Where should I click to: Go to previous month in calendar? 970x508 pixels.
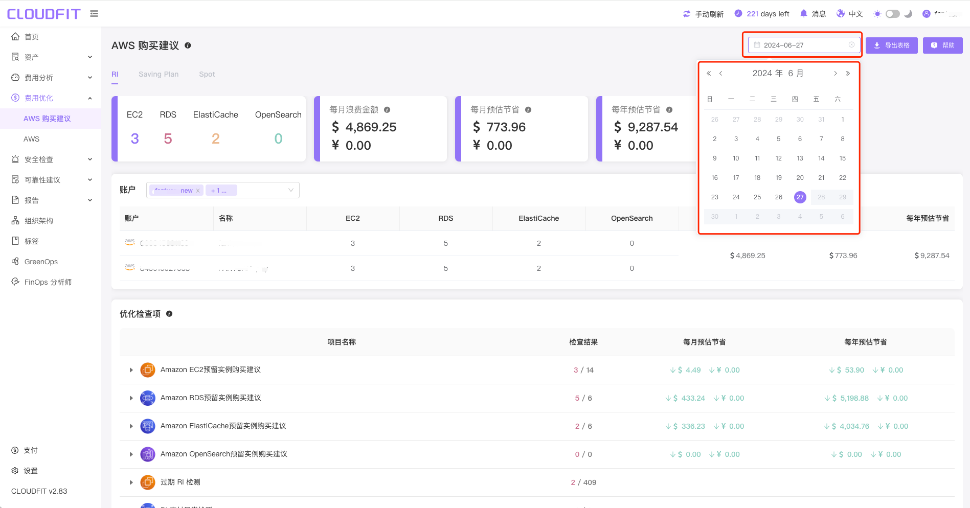coord(721,74)
